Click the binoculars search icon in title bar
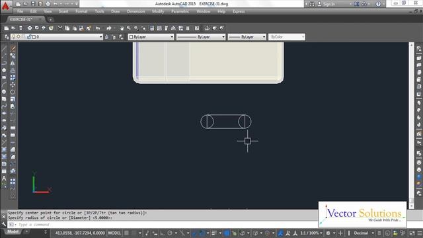Viewport: 423px width, 238px height. point(312,4)
